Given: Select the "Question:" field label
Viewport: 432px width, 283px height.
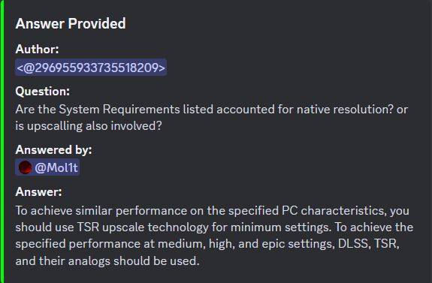Looking at the screenshot, I should [43, 91].
